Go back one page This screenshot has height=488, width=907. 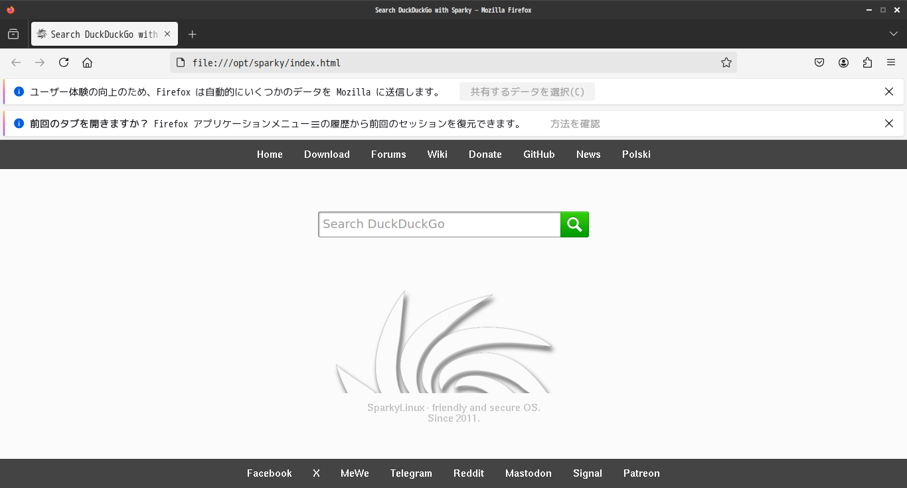click(16, 62)
